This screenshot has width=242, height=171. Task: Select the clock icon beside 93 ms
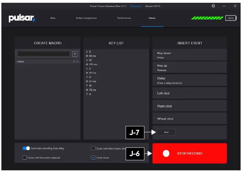[87, 56]
